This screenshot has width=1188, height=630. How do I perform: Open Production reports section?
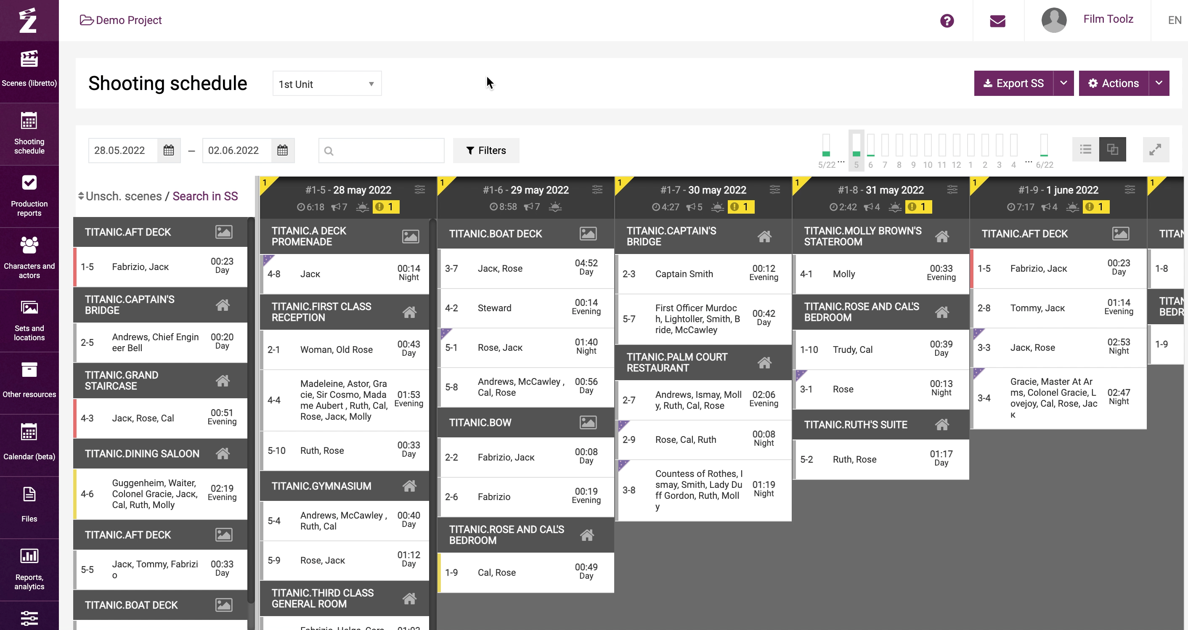pos(29,196)
